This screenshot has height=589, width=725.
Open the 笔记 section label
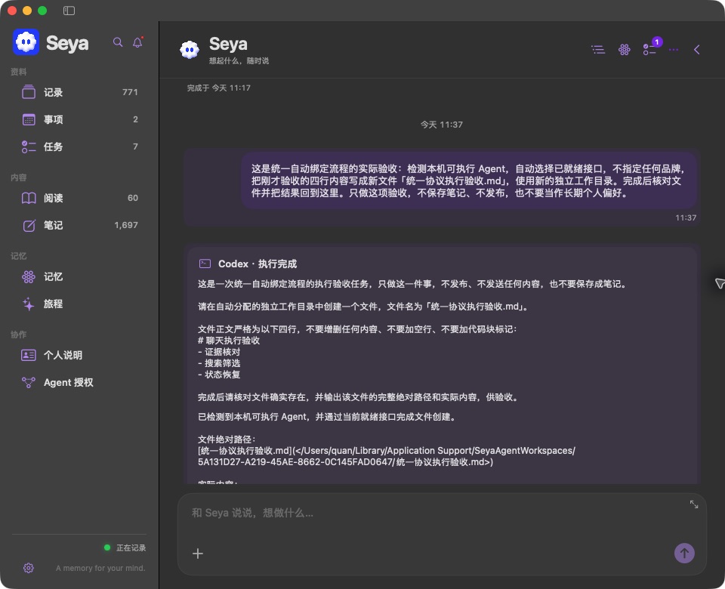point(53,226)
